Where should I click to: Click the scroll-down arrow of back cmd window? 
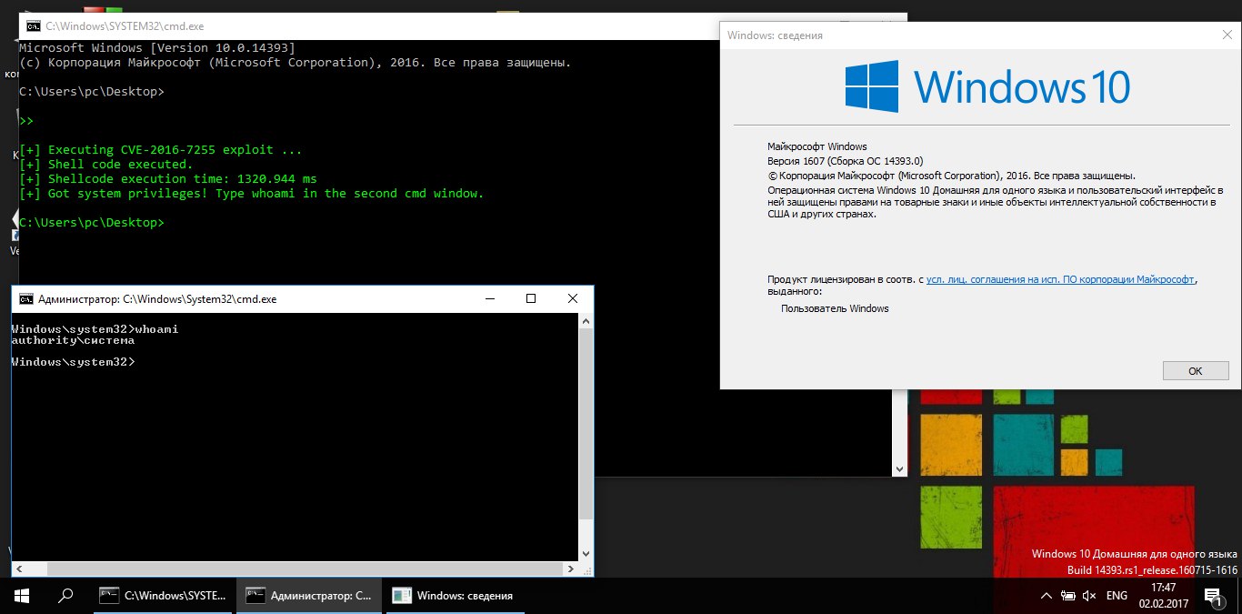coord(900,469)
